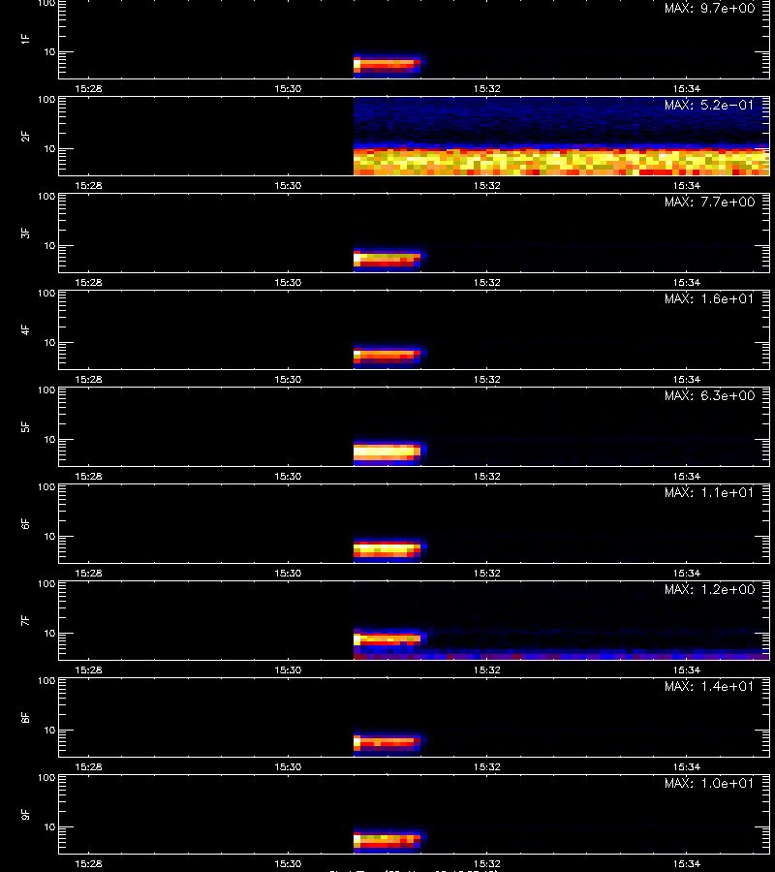This screenshot has height=872, width=775.
Task: Click the 15:32 tick label under panel 4F
Action: [487, 379]
